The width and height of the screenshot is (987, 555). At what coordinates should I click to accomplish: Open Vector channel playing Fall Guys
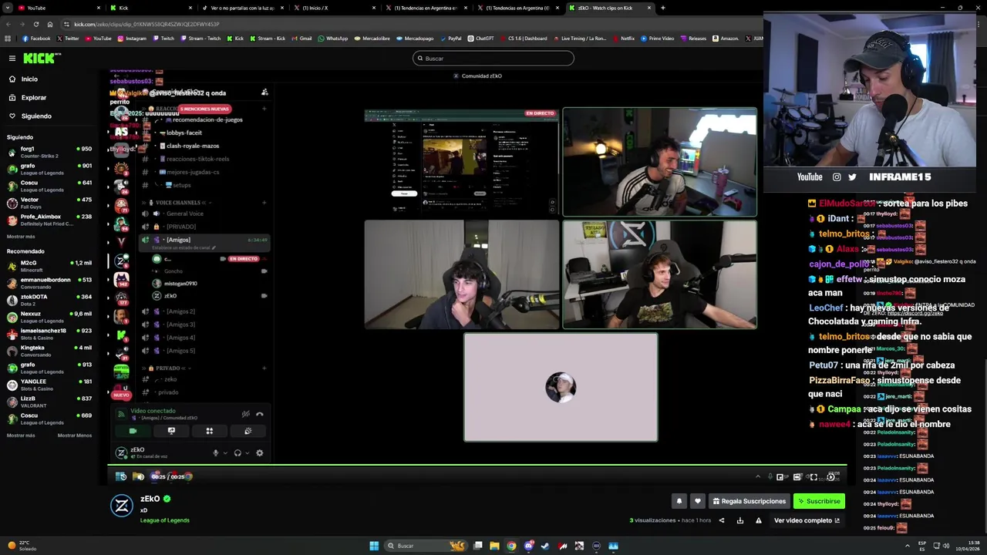(x=49, y=203)
